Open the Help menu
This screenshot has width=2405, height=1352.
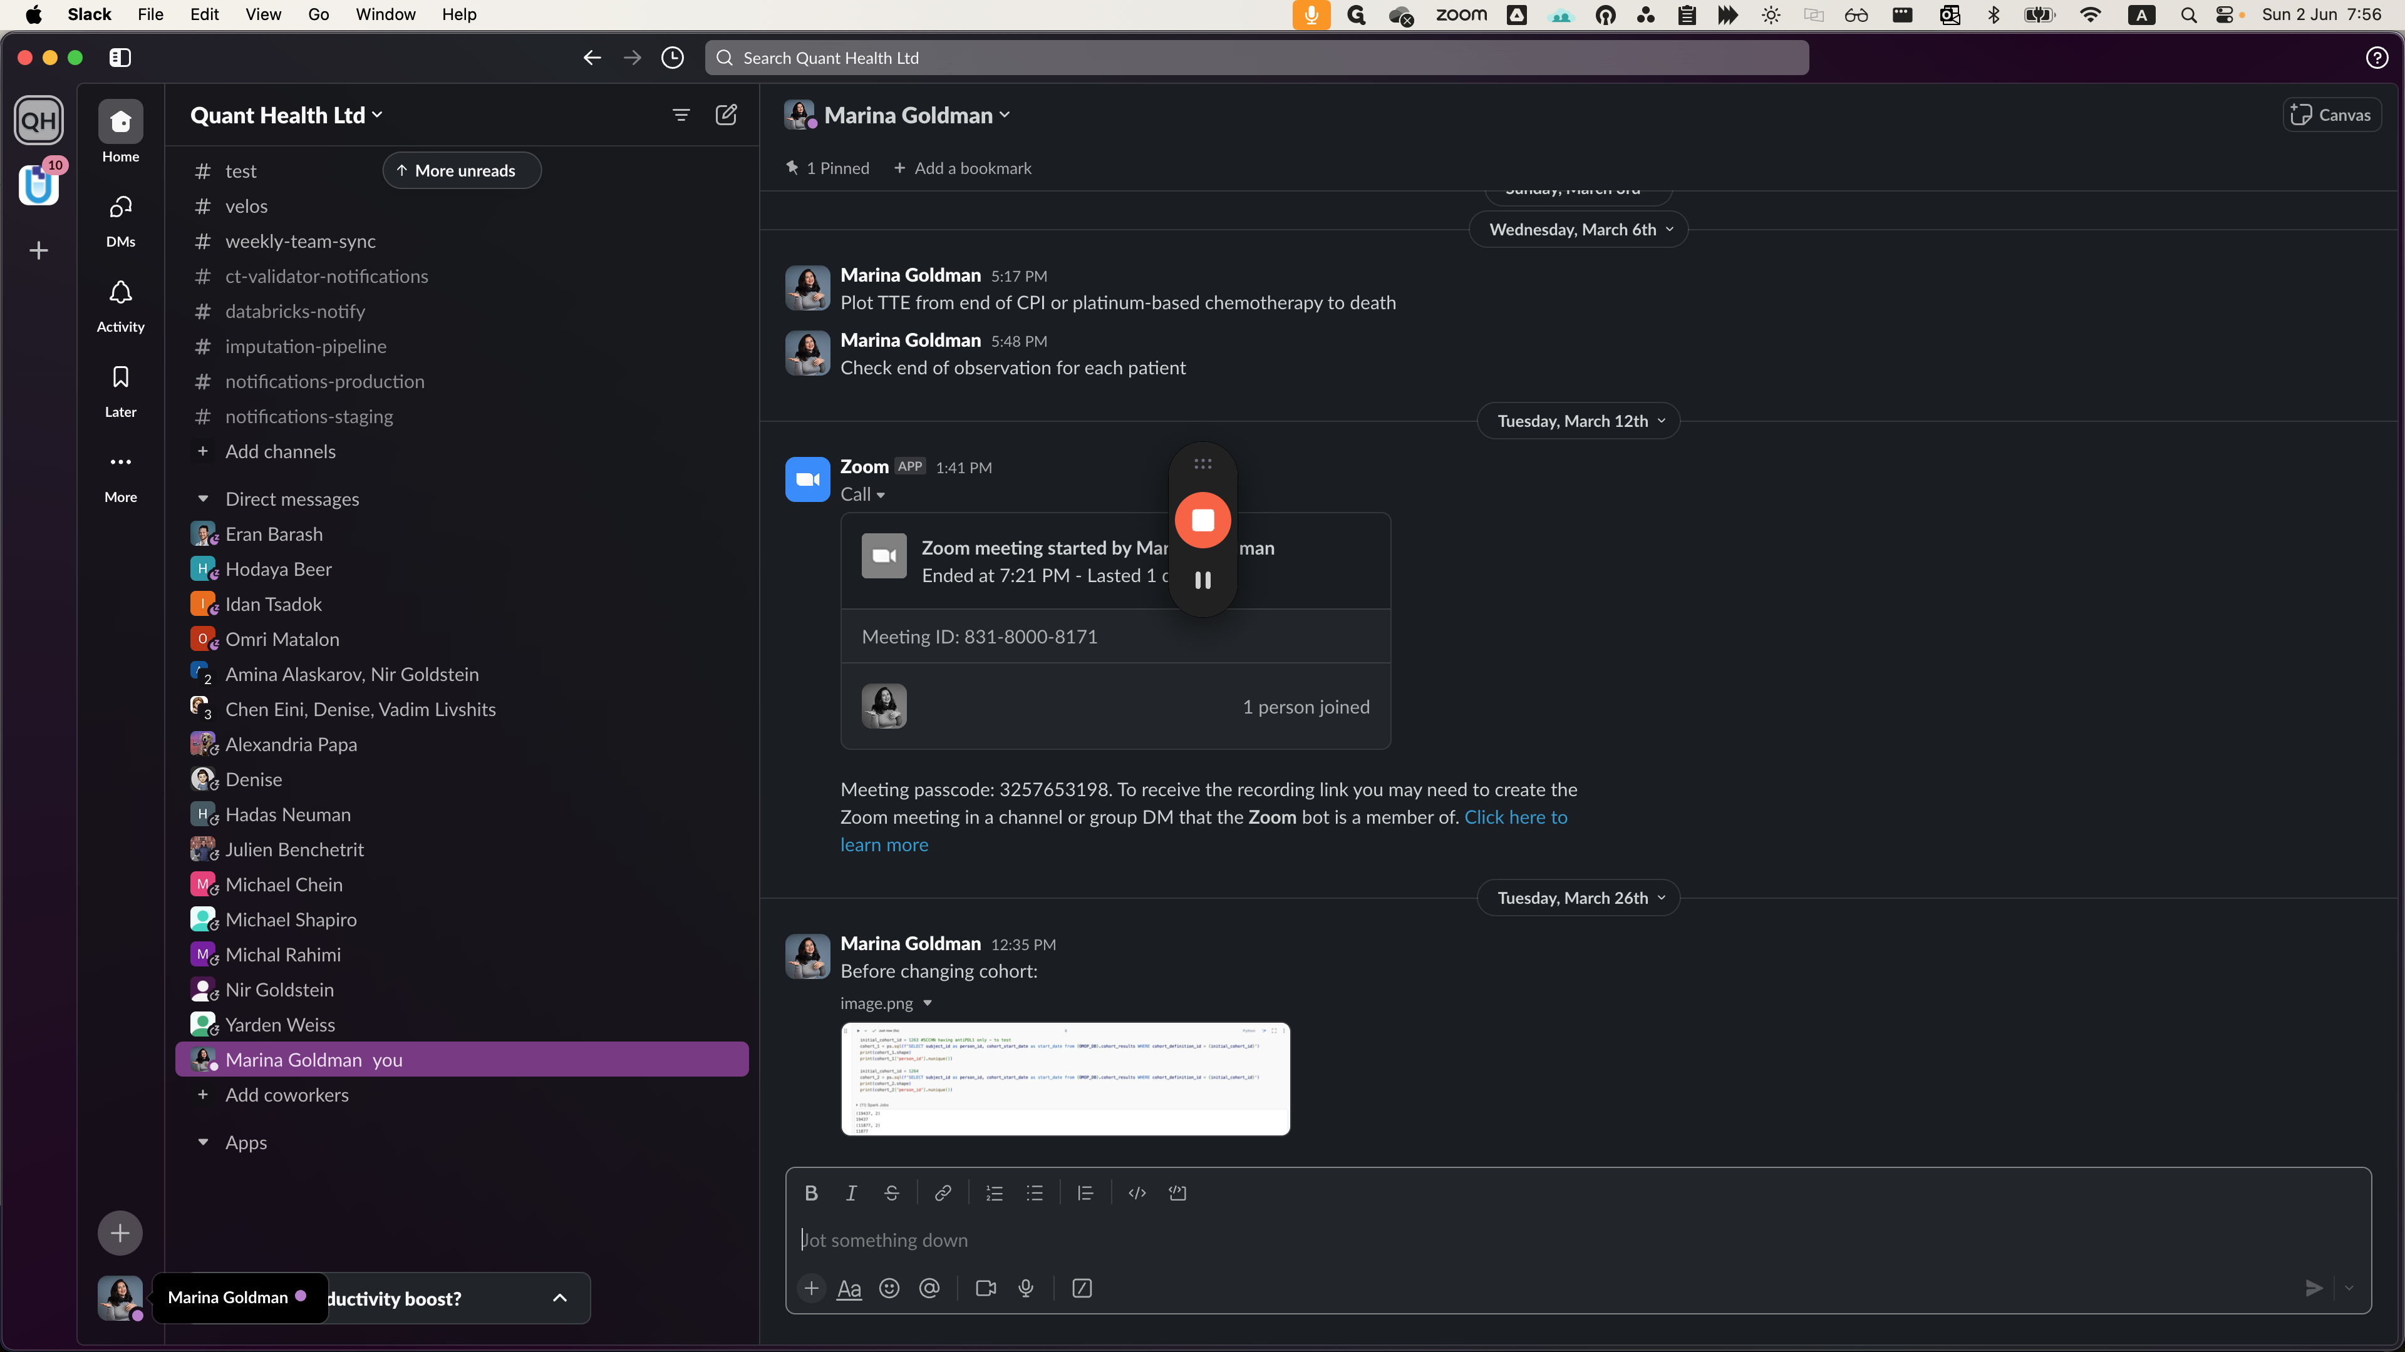point(458,14)
